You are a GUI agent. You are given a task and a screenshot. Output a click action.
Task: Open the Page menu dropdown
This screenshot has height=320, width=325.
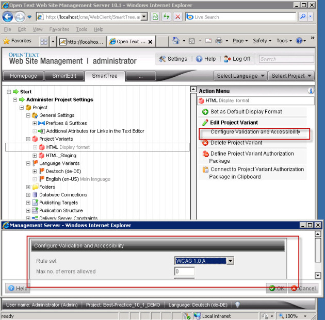coord(240,41)
